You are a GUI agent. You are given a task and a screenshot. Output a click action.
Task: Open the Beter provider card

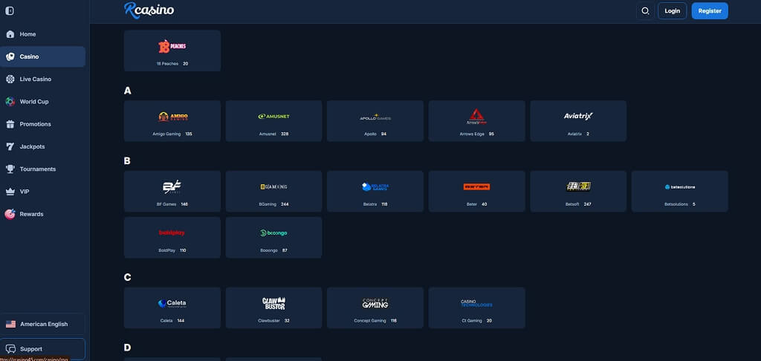(x=476, y=191)
